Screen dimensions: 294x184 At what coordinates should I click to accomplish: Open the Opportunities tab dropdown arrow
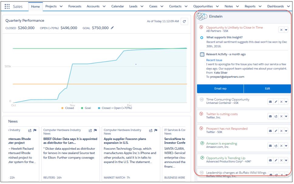click(217, 6)
